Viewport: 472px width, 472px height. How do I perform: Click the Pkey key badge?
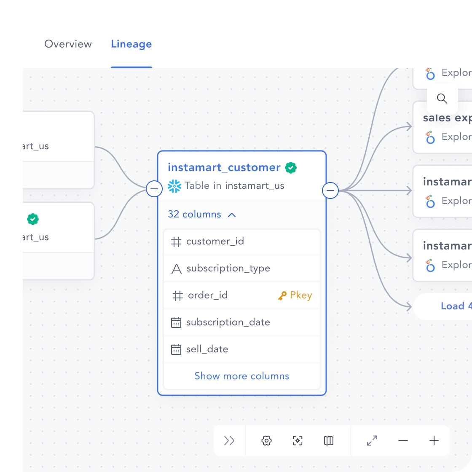point(295,295)
